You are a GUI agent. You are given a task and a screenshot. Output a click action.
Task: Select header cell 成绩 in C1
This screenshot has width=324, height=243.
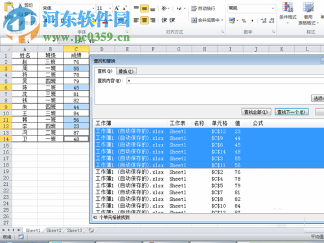pyautogui.click(x=76, y=56)
